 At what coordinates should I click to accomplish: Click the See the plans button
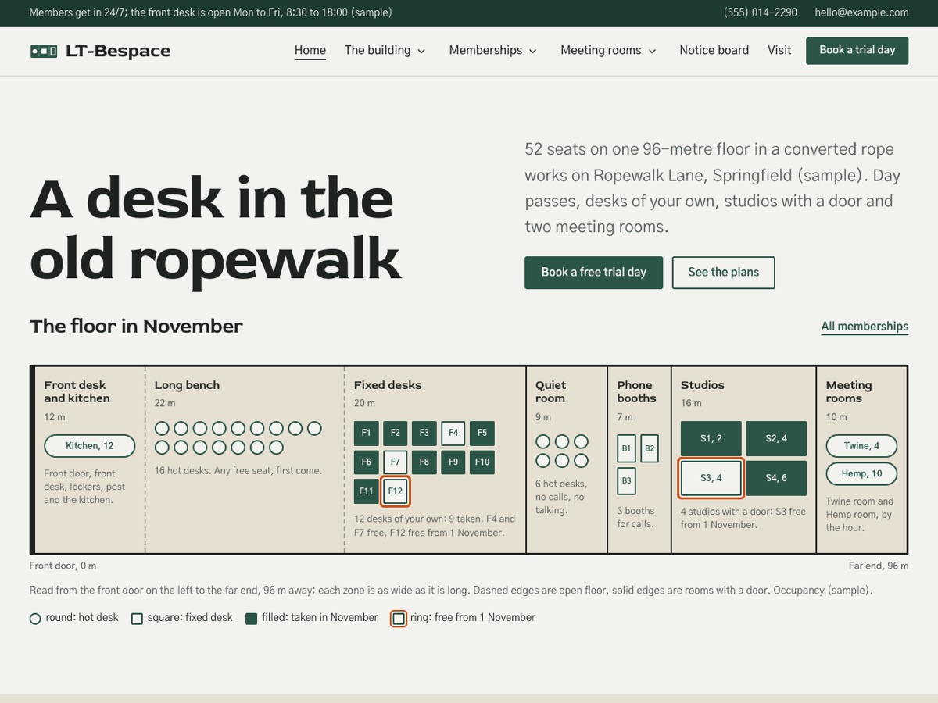(x=723, y=273)
